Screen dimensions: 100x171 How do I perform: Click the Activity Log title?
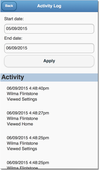point(49,6)
